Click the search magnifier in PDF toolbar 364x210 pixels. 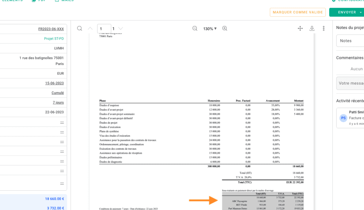click(x=80, y=28)
